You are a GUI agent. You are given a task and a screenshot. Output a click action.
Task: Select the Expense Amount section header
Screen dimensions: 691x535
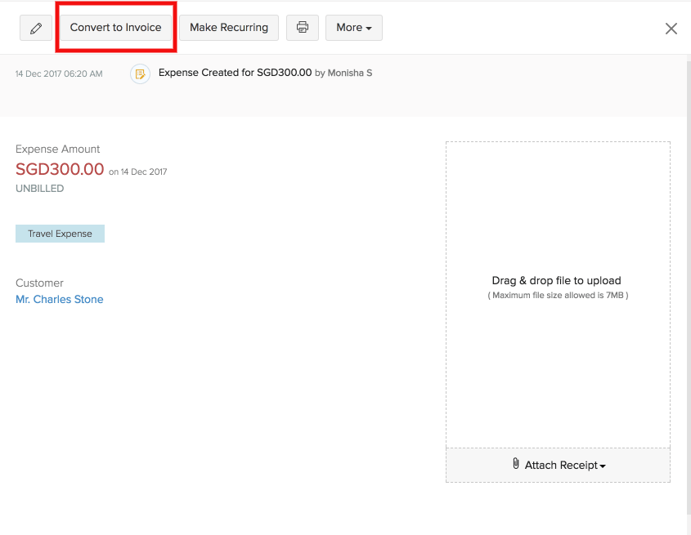click(x=57, y=149)
